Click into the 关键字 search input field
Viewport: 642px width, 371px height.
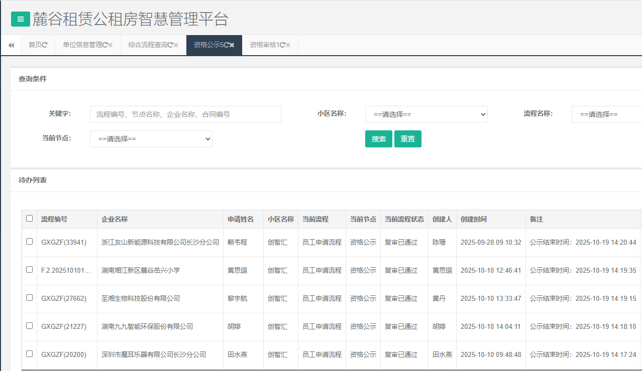(x=185, y=114)
